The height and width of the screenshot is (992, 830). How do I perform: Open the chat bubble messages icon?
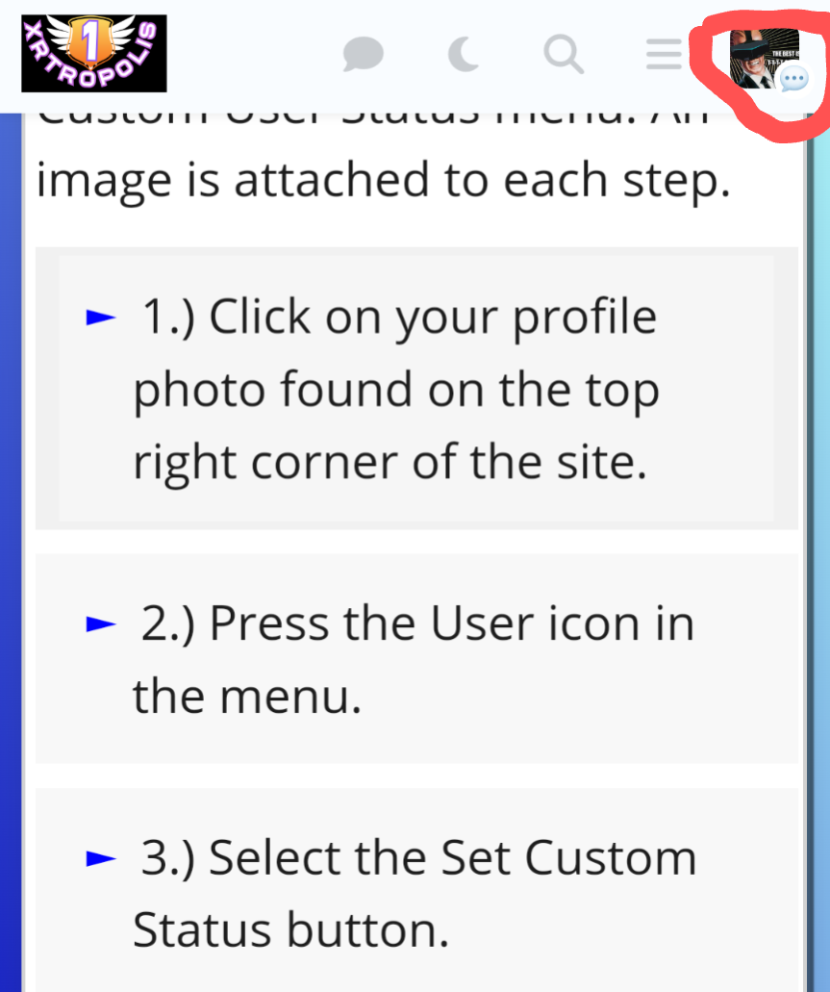364,54
